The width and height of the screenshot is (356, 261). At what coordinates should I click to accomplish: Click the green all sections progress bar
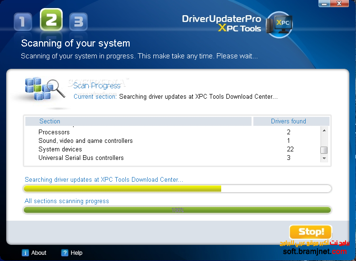coord(178,210)
